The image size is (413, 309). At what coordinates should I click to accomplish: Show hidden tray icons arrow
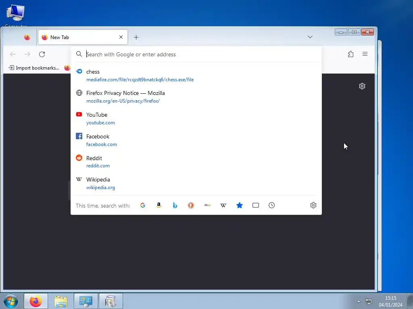359,301
